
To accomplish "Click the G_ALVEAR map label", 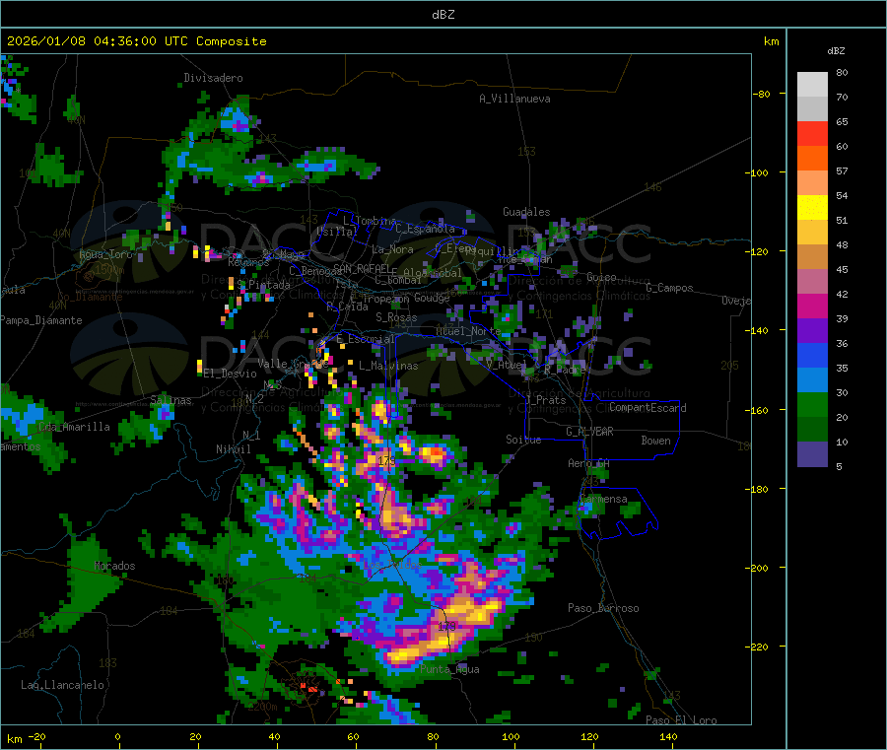I will (x=589, y=432).
